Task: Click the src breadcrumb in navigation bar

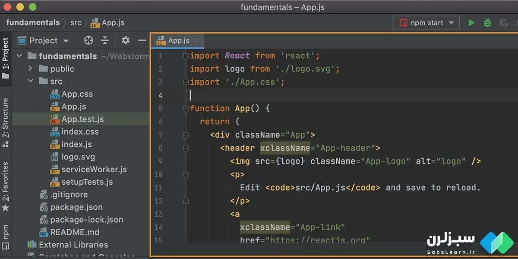Action: 76,23
